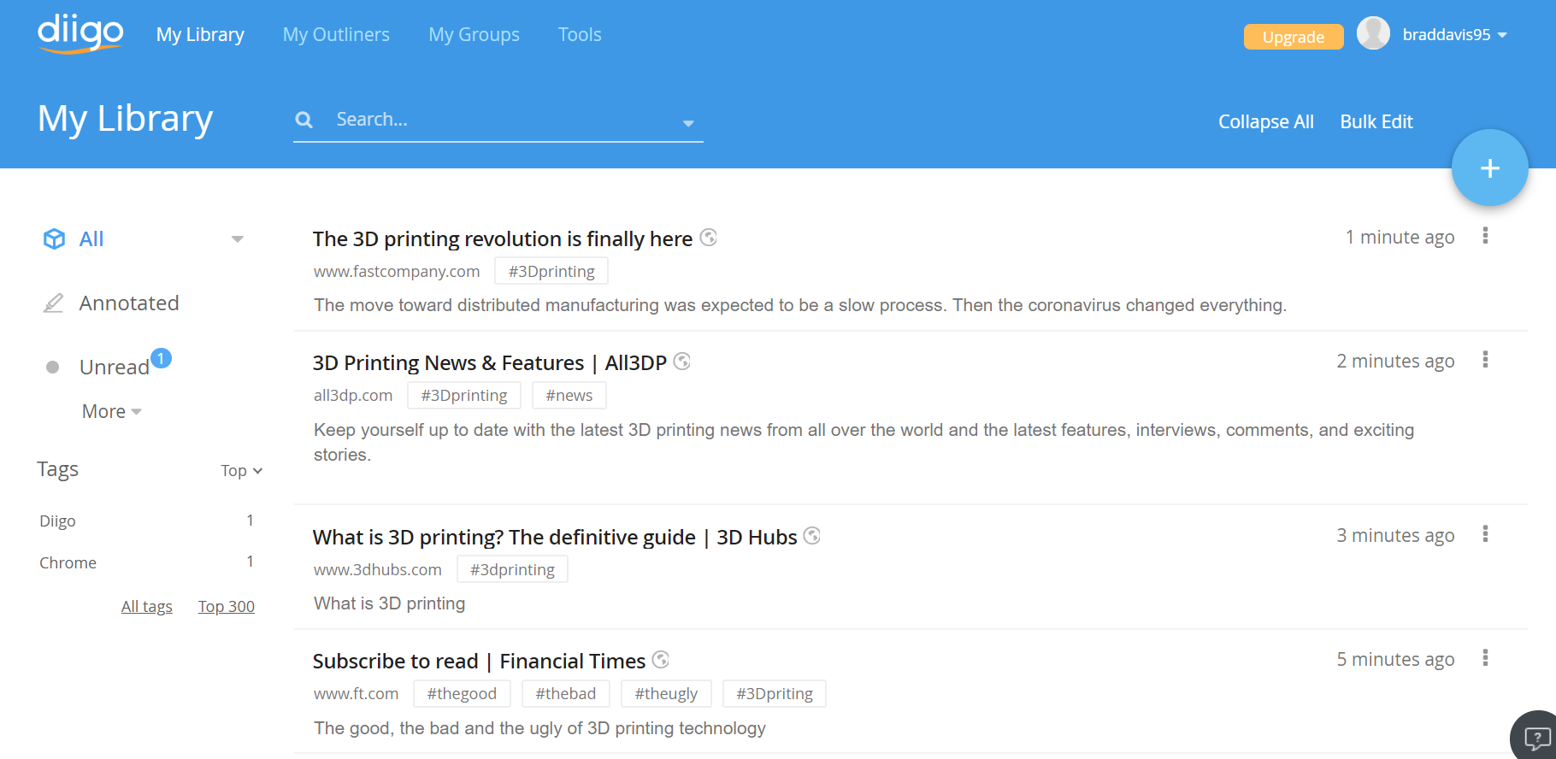Open three-dot menu for All3DP bookmark
The image size is (1556, 759).
click(1485, 360)
